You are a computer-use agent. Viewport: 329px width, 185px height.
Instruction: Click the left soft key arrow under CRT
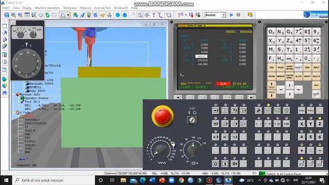178,97
